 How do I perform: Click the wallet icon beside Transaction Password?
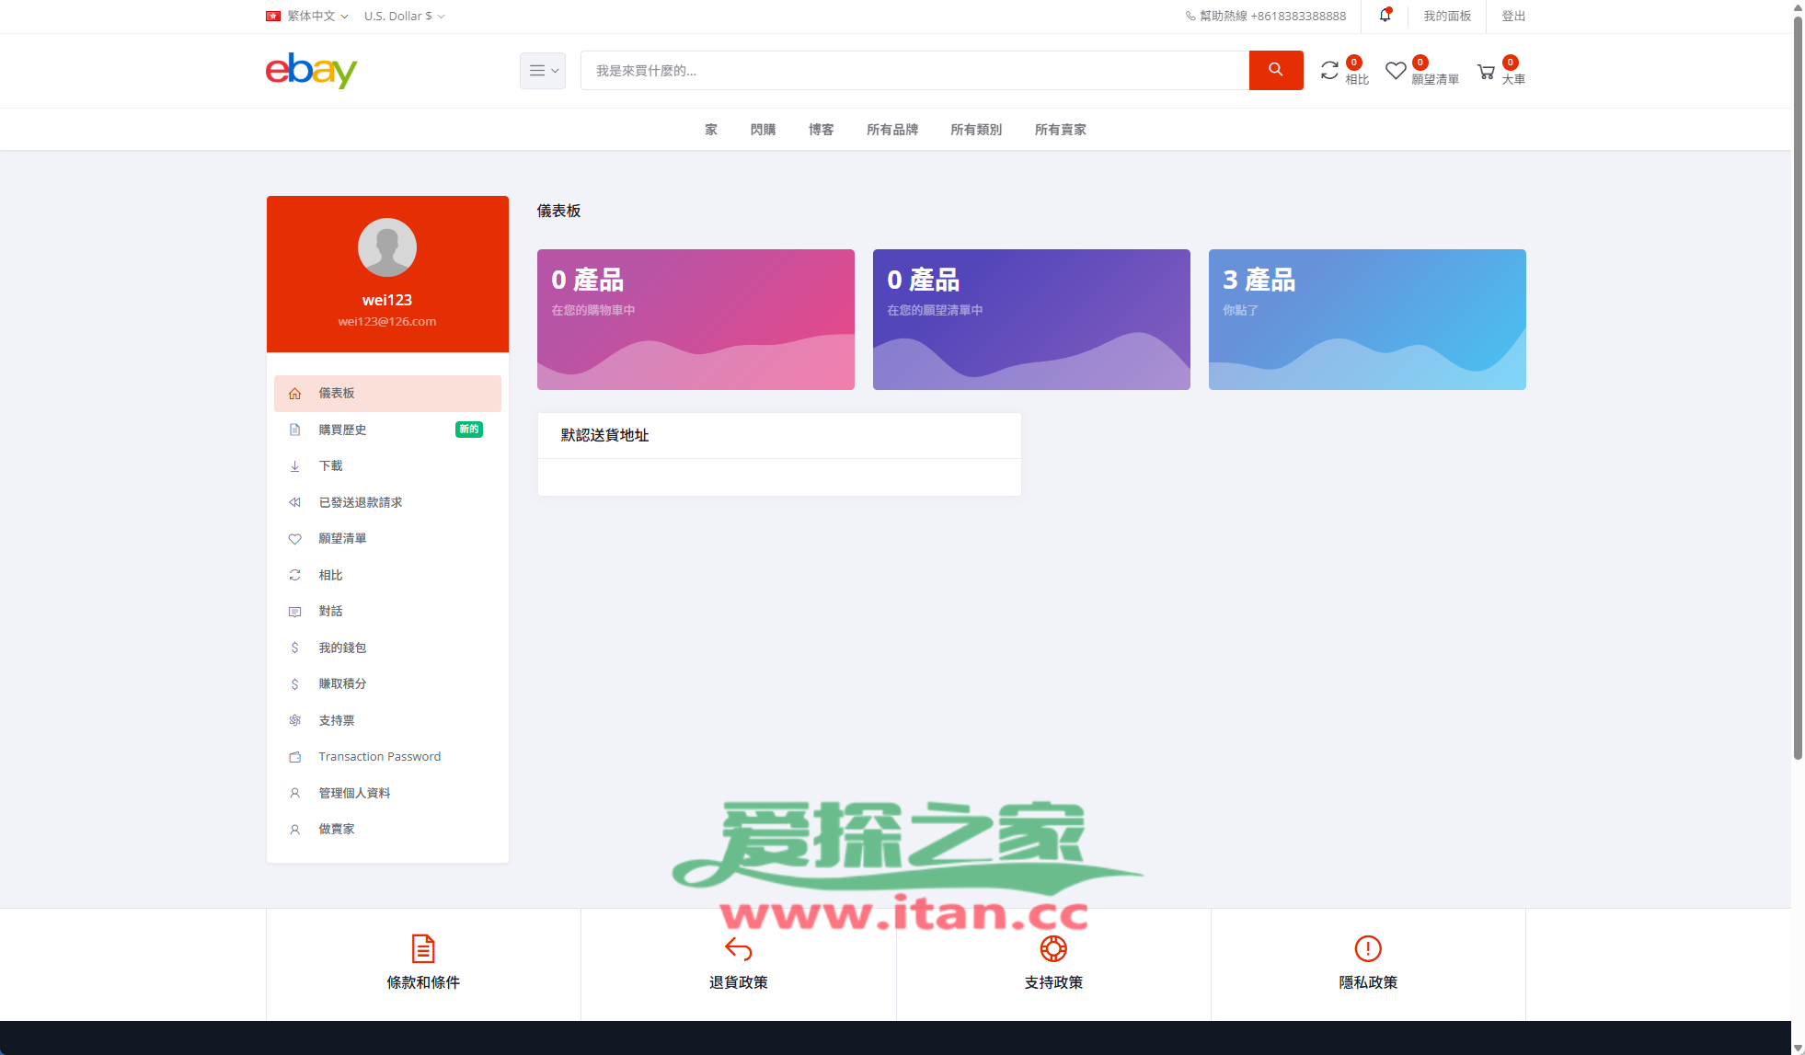[x=294, y=757]
